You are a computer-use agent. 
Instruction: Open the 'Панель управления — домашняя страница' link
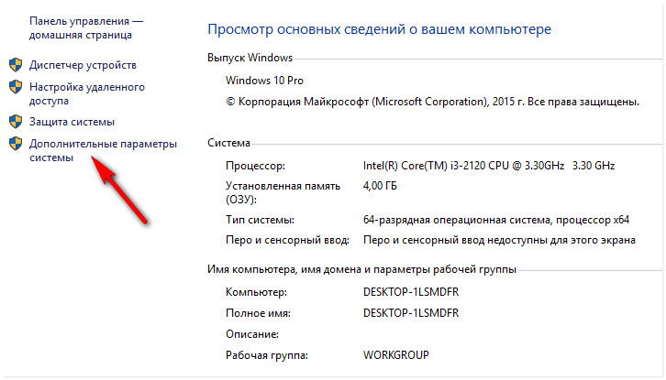86,28
